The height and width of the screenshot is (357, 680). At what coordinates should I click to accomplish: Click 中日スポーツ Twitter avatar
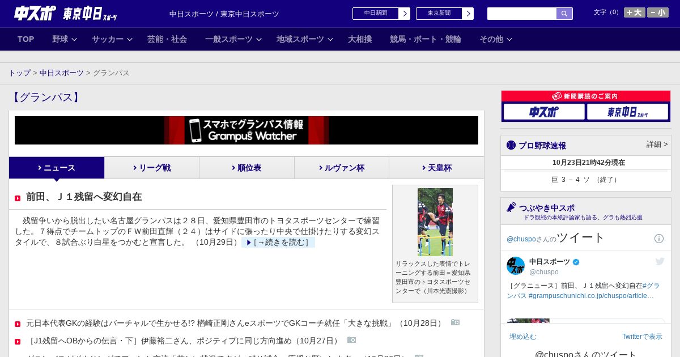[x=516, y=266]
